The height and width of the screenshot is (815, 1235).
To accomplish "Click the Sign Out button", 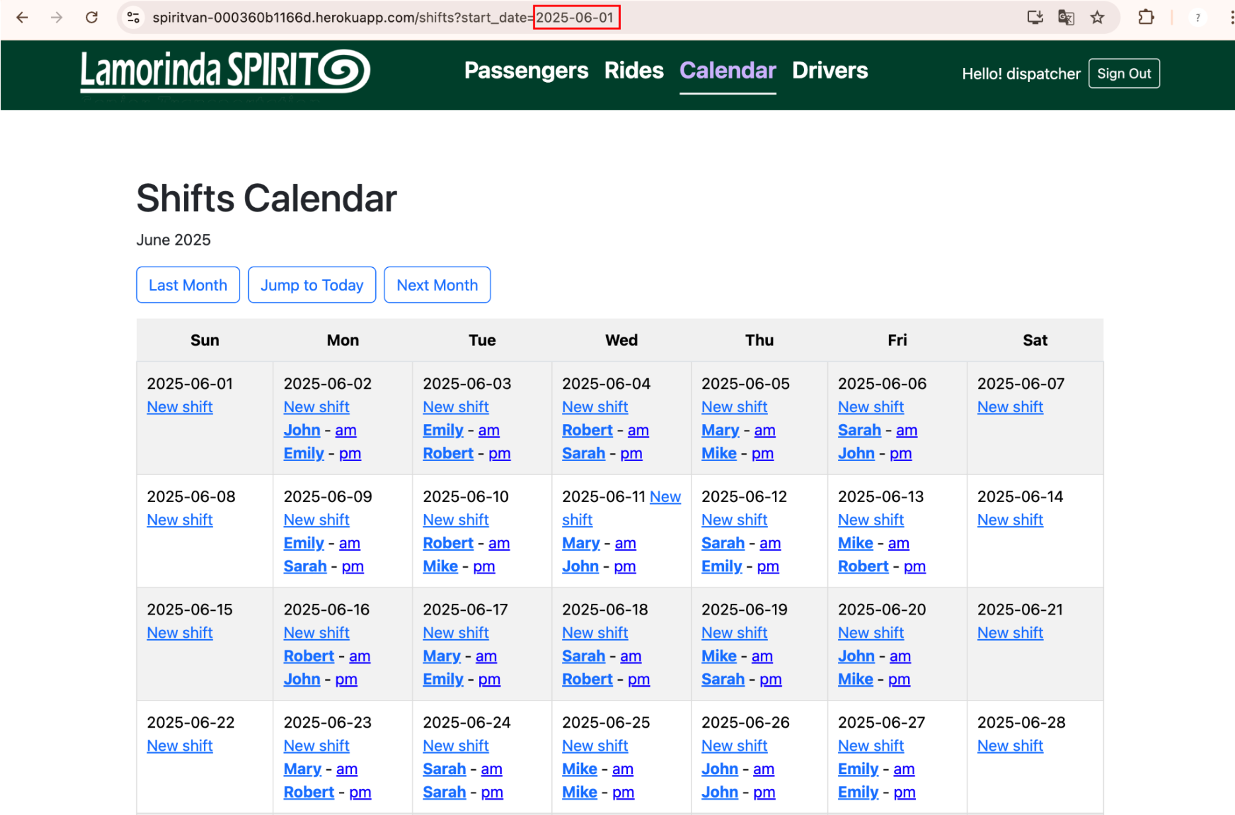I will (x=1124, y=73).
